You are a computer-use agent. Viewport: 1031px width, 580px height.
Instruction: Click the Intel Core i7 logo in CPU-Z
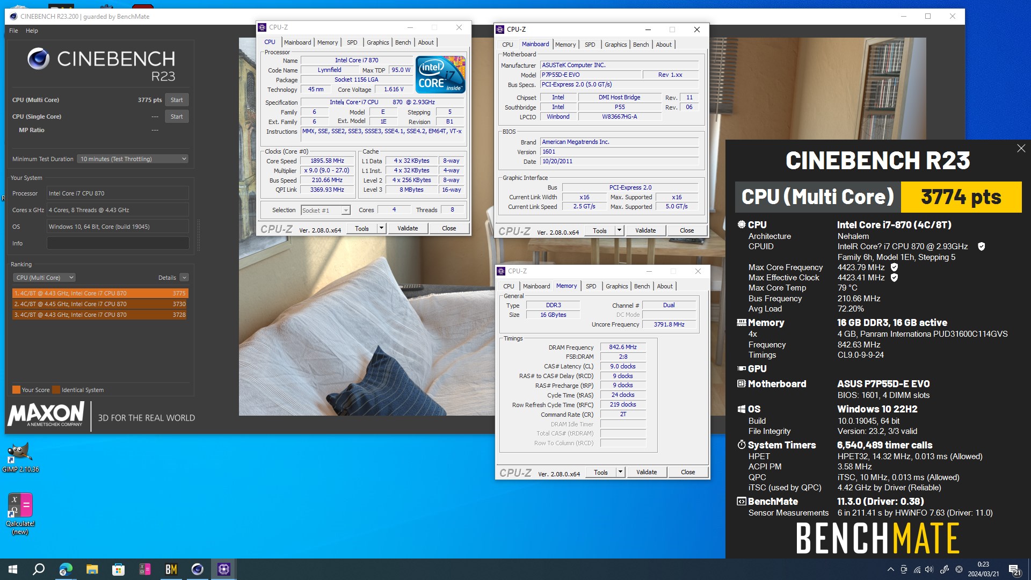440,75
